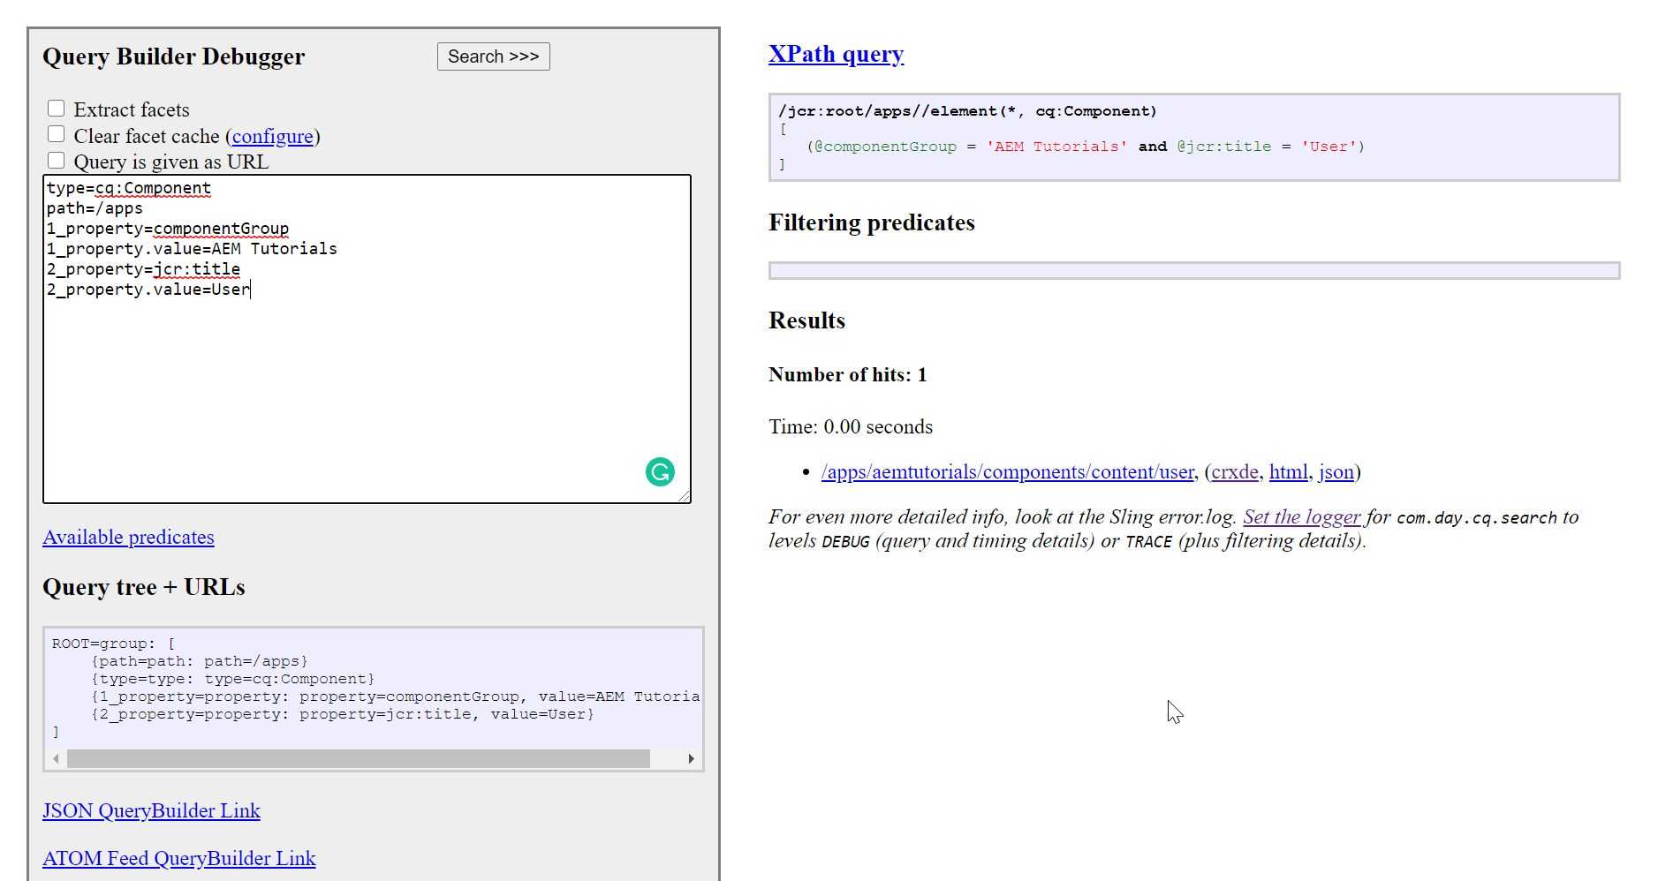Screen dimensions: 1658x881
Task: Open the html view of the result
Action: pos(1288,472)
